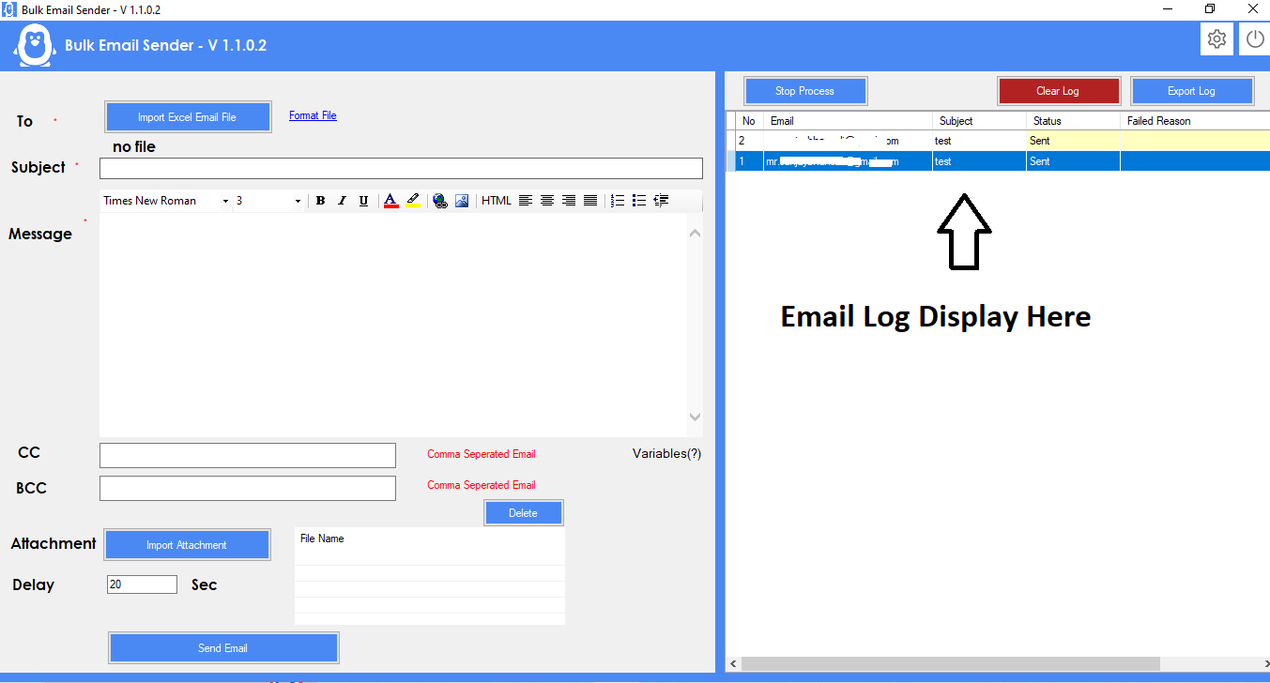Open the Format File link
The height and width of the screenshot is (683, 1270).
click(x=313, y=114)
